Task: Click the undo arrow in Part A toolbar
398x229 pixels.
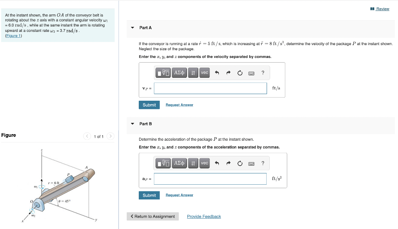Action: (216, 73)
